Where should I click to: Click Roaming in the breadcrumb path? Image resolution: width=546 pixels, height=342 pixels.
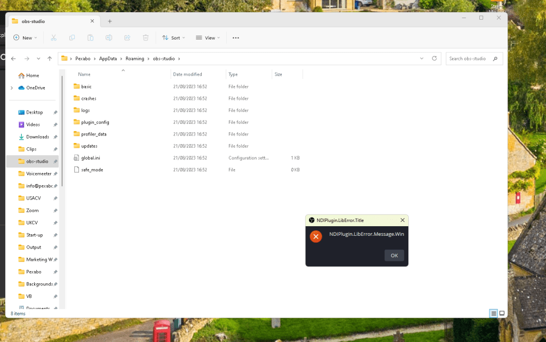pyautogui.click(x=134, y=59)
